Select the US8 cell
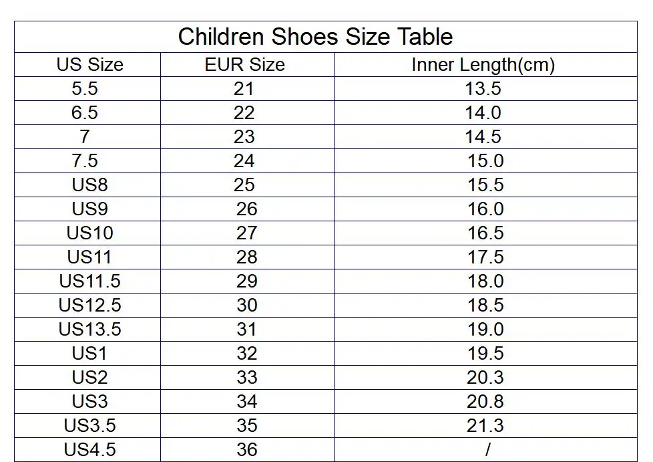This screenshot has height=462, width=653. tap(89, 185)
